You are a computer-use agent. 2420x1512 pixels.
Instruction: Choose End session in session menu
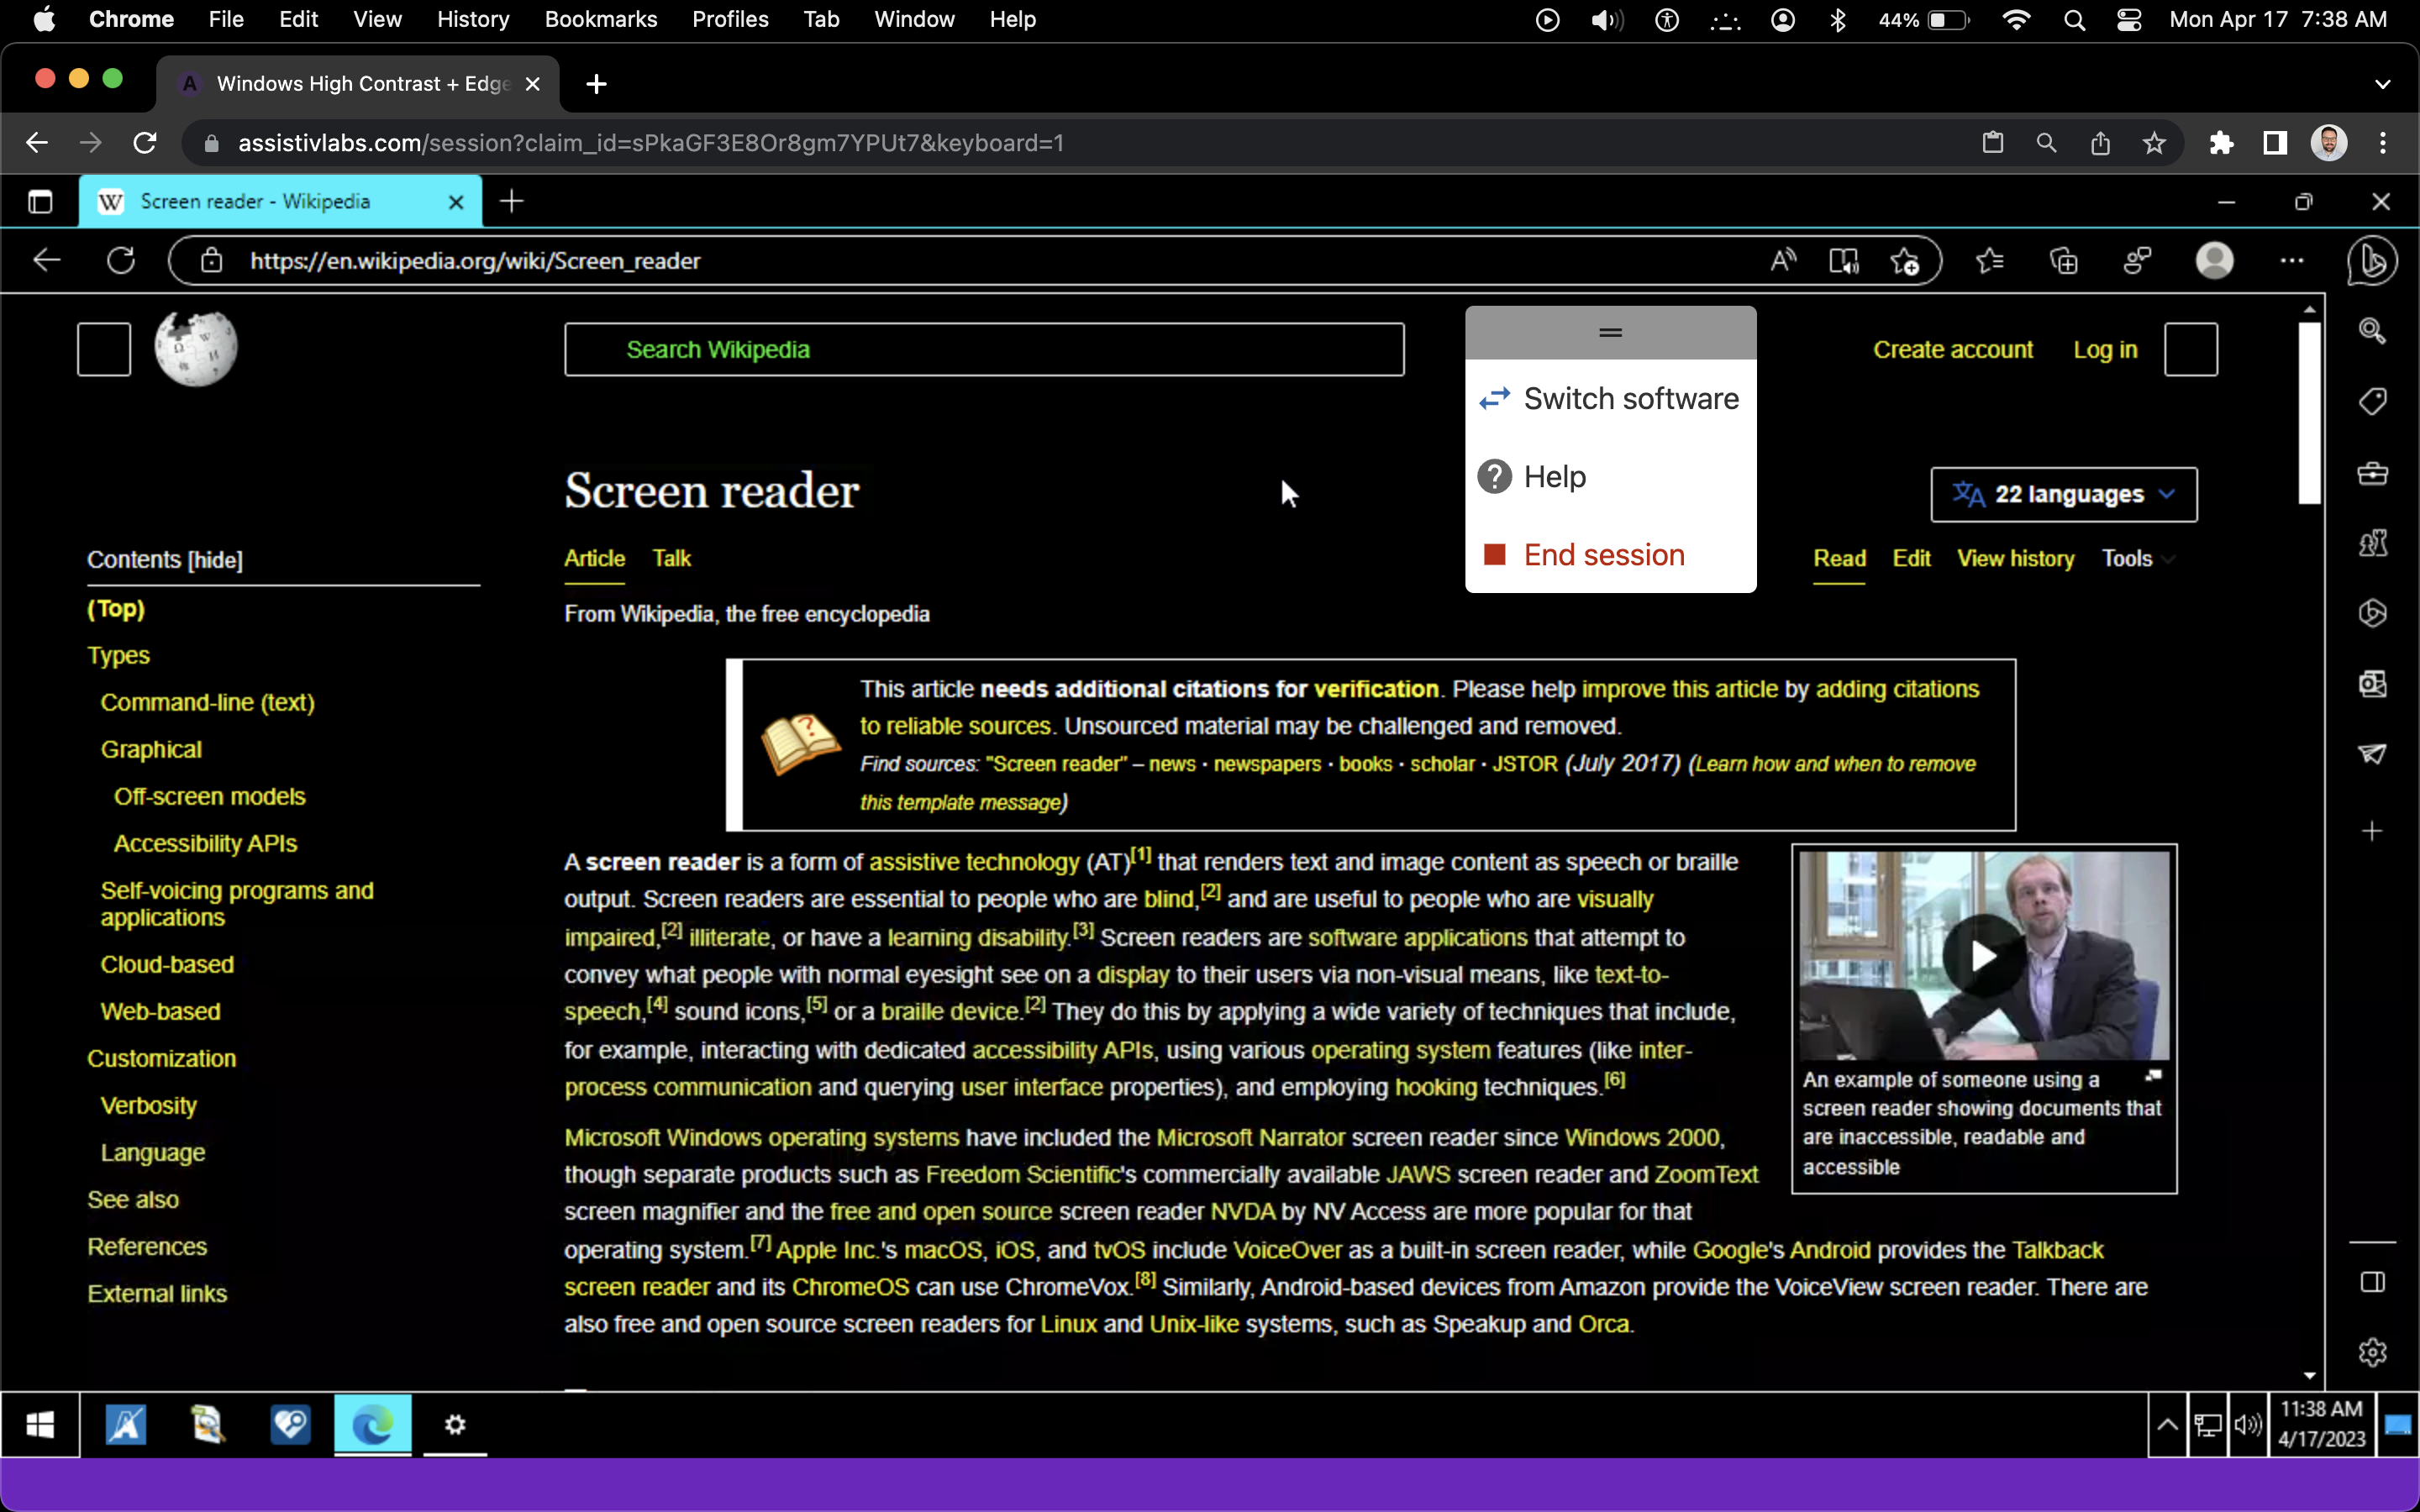(1584, 555)
